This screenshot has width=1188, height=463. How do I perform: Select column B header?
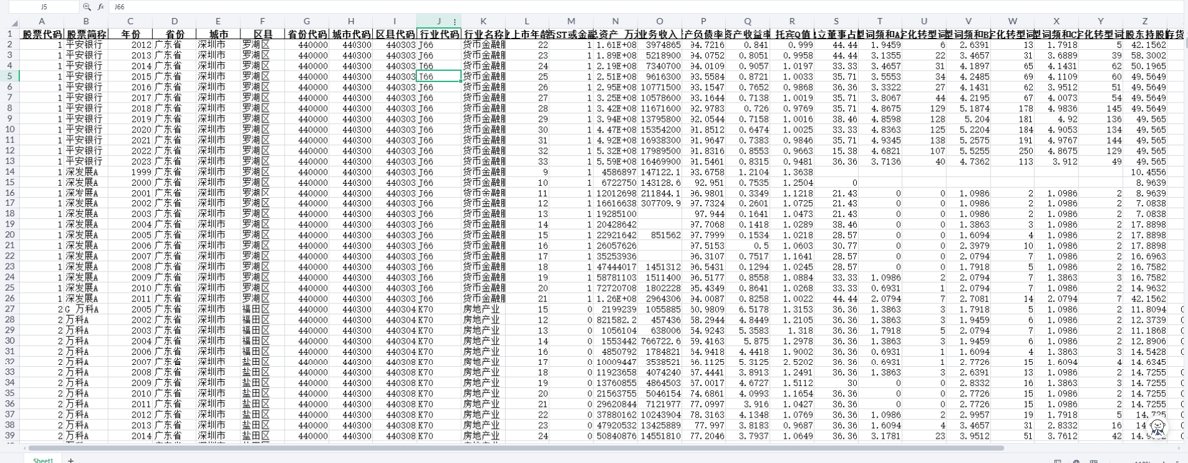86,22
